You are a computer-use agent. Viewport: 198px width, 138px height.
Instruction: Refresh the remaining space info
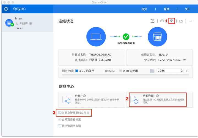coord(187,71)
